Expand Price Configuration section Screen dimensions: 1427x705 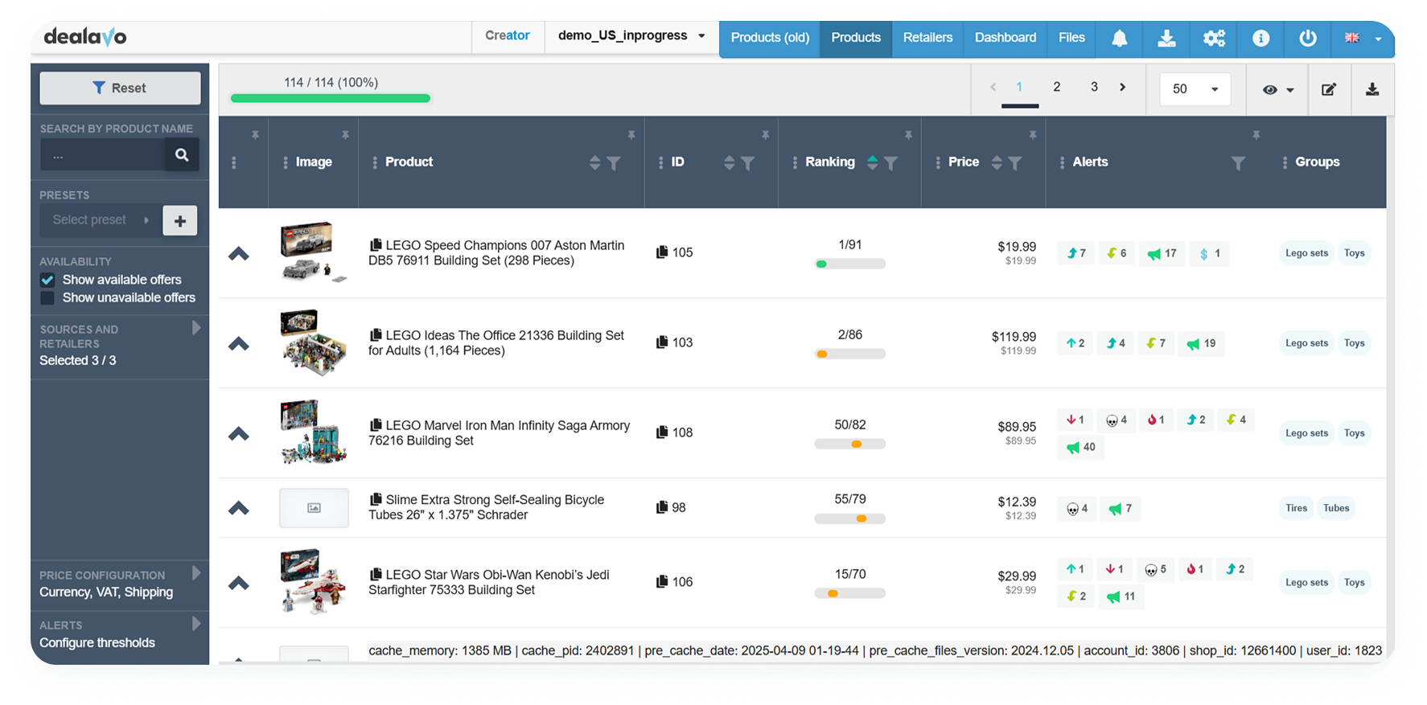tap(196, 573)
